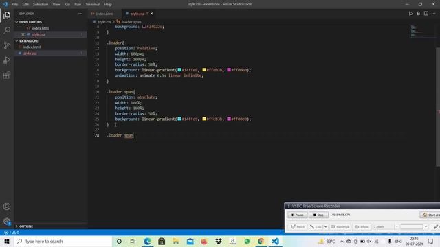Open the Selection menu
The image size is (440, 247).
[x=41, y=4]
